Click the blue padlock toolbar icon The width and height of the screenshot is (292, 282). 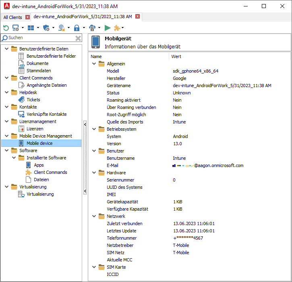(77, 28)
